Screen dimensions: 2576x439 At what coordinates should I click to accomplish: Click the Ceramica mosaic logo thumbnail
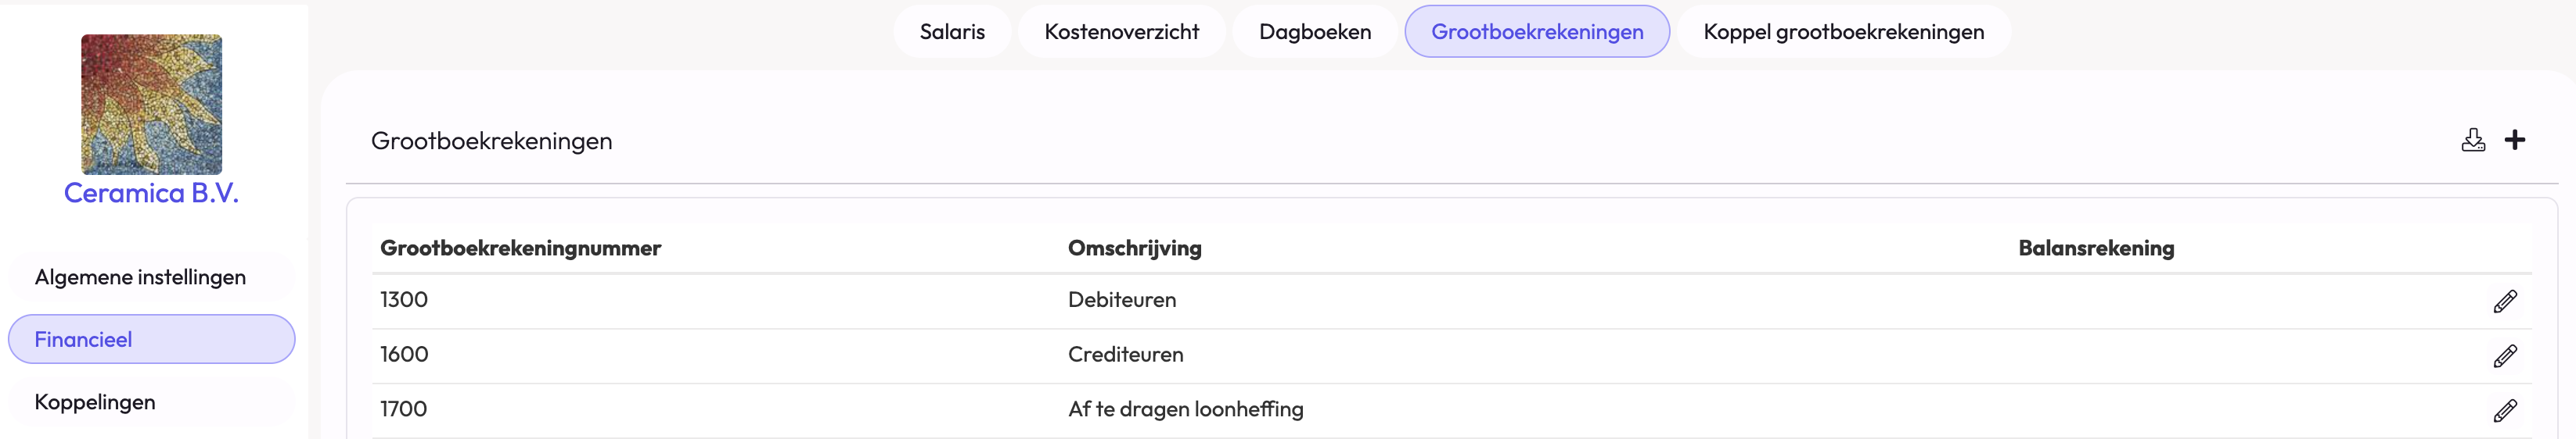pos(151,104)
